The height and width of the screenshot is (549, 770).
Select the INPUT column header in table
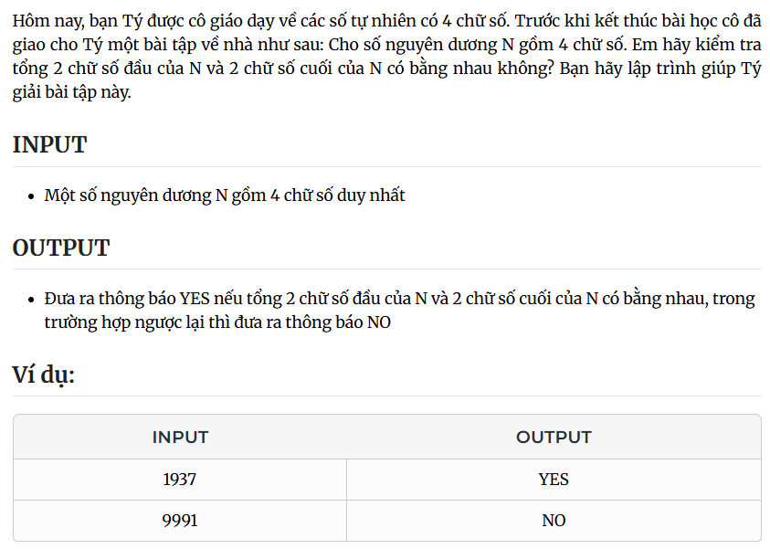coord(180,437)
